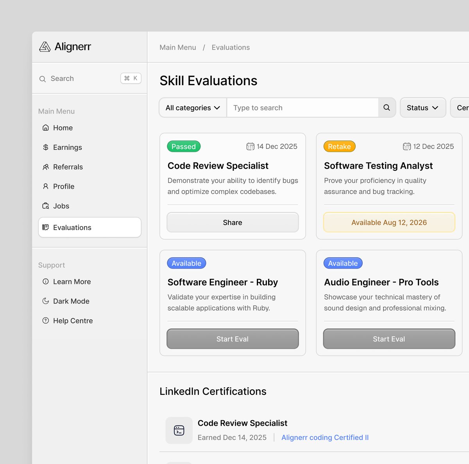Screen dimensions: 469x464
Task: Click Share on Code Review Specialist card
Action: [x=233, y=222]
